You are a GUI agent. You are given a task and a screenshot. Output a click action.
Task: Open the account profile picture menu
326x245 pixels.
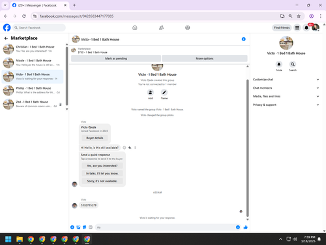click(x=316, y=27)
